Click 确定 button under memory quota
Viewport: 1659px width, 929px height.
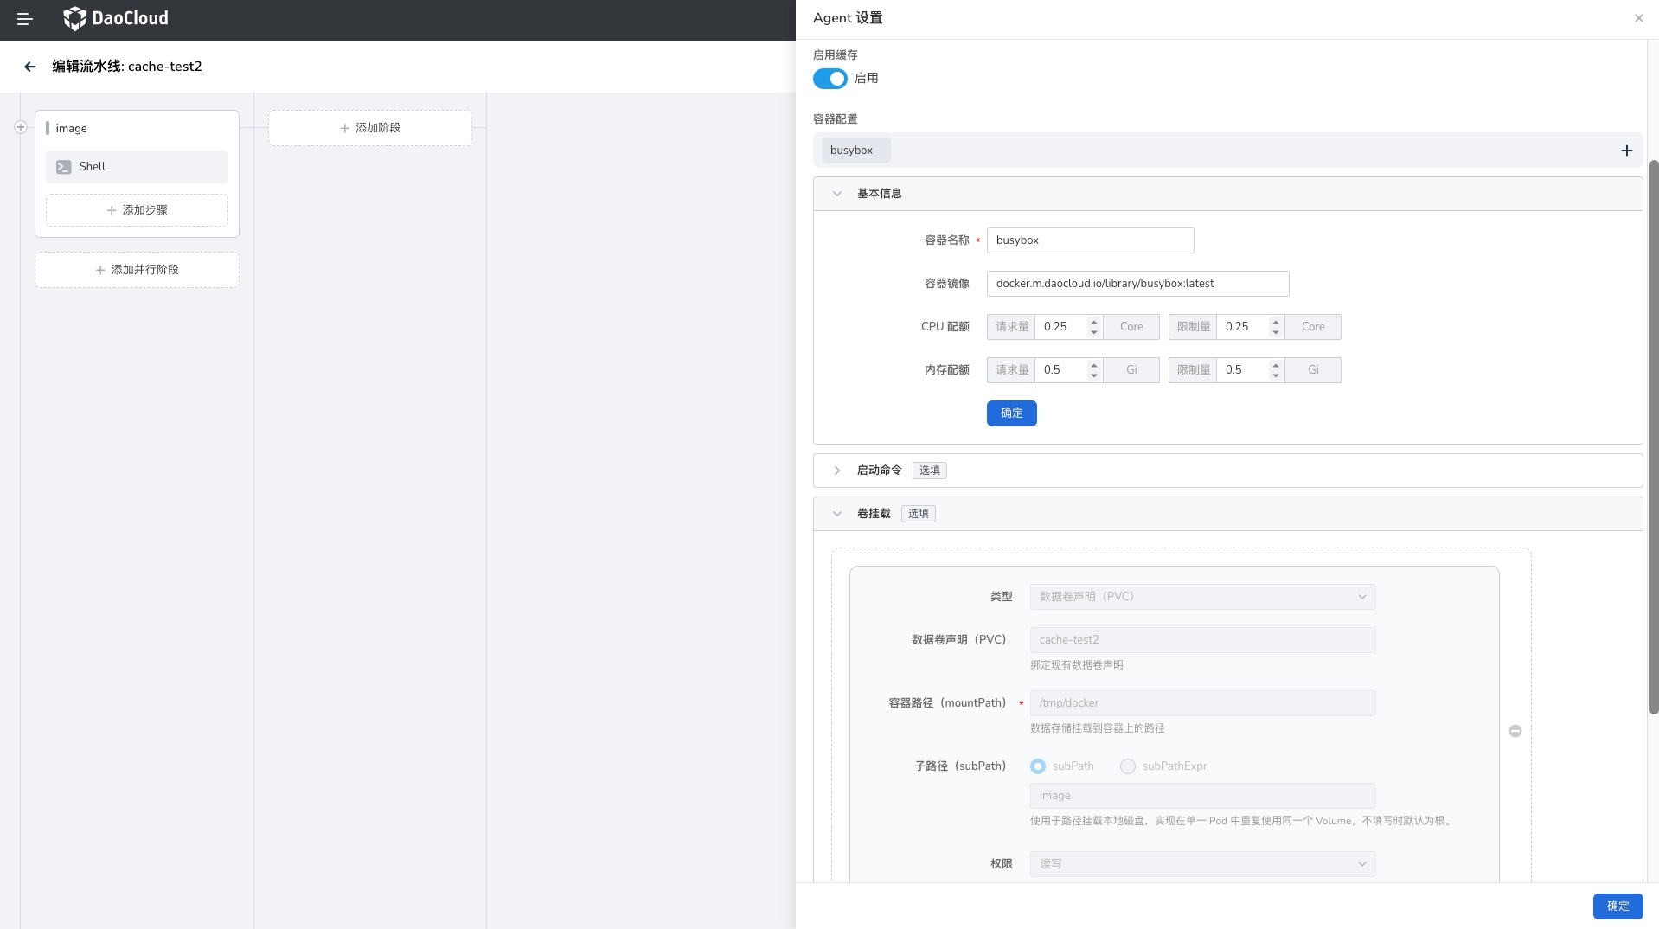pyautogui.click(x=1011, y=413)
